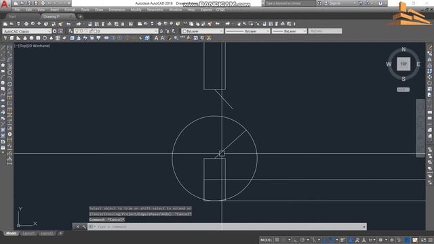Viewport: 434px width, 244px height.
Task: Open the Format menu
Action: click(69, 9)
